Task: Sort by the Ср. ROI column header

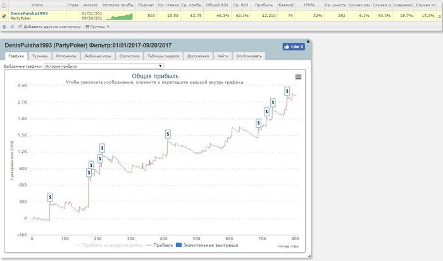Action: 240,5
